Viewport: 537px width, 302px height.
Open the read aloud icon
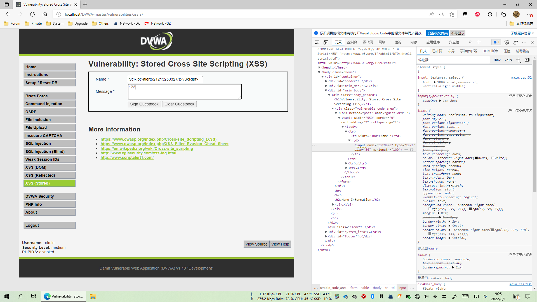[x=432, y=14]
